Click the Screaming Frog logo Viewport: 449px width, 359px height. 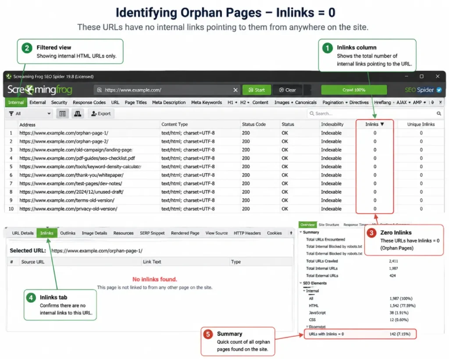(39, 89)
